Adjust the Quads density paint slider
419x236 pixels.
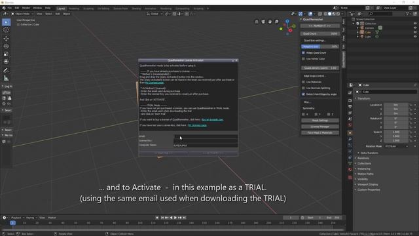click(x=320, y=68)
